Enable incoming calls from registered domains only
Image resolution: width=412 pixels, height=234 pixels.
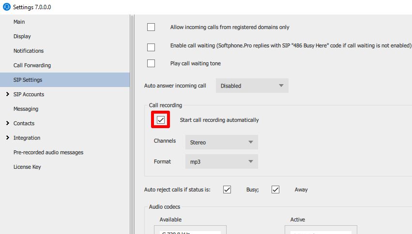click(151, 27)
